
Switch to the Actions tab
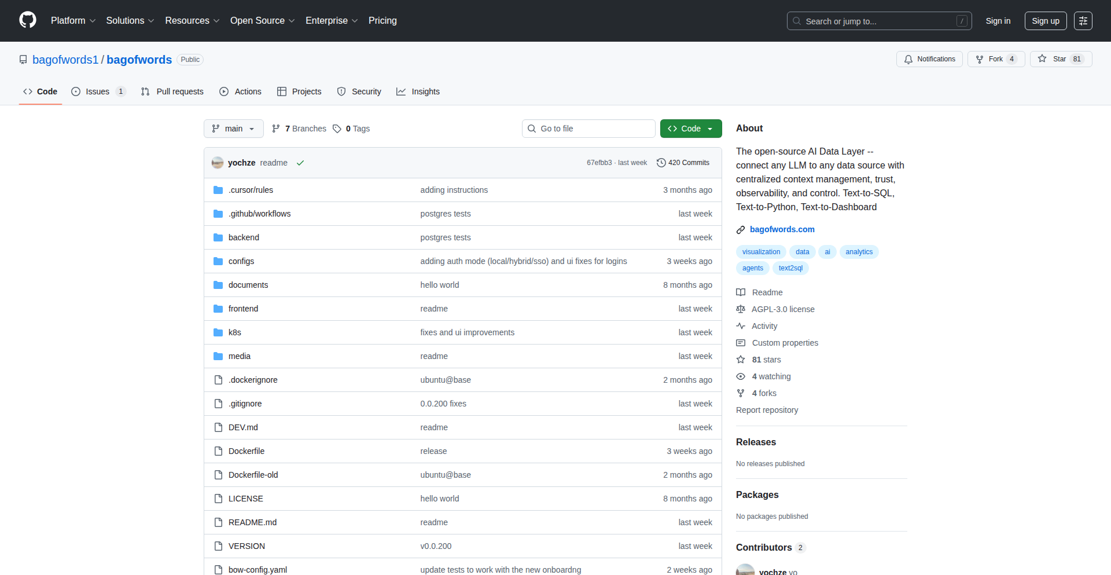(241, 91)
